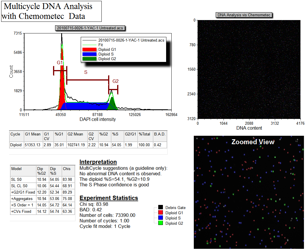
Task: Select the dark green Diploid G2 histogram legend swatch
Action: tap(89, 59)
